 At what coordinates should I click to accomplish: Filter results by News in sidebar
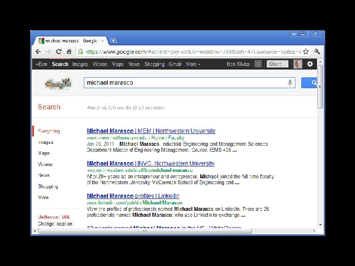tap(44, 175)
